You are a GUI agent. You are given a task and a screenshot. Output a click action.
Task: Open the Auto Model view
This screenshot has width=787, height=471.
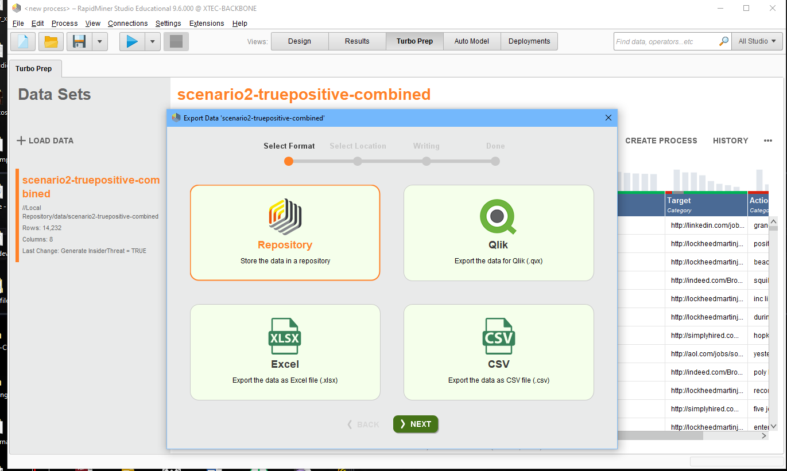point(472,41)
